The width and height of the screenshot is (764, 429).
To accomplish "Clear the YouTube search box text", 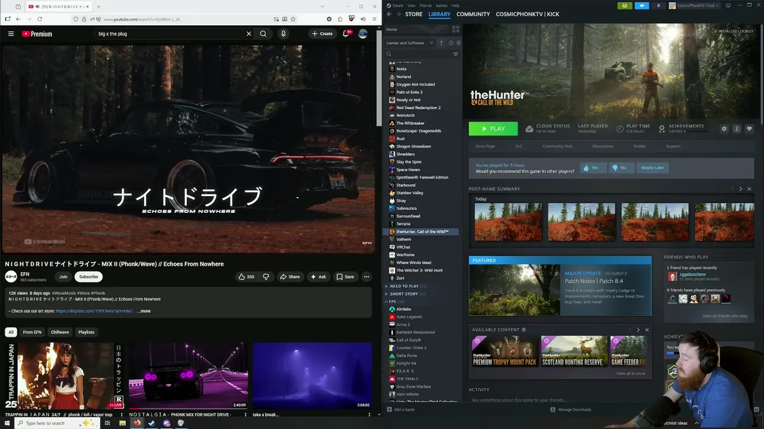I will pyautogui.click(x=249, y=34).
